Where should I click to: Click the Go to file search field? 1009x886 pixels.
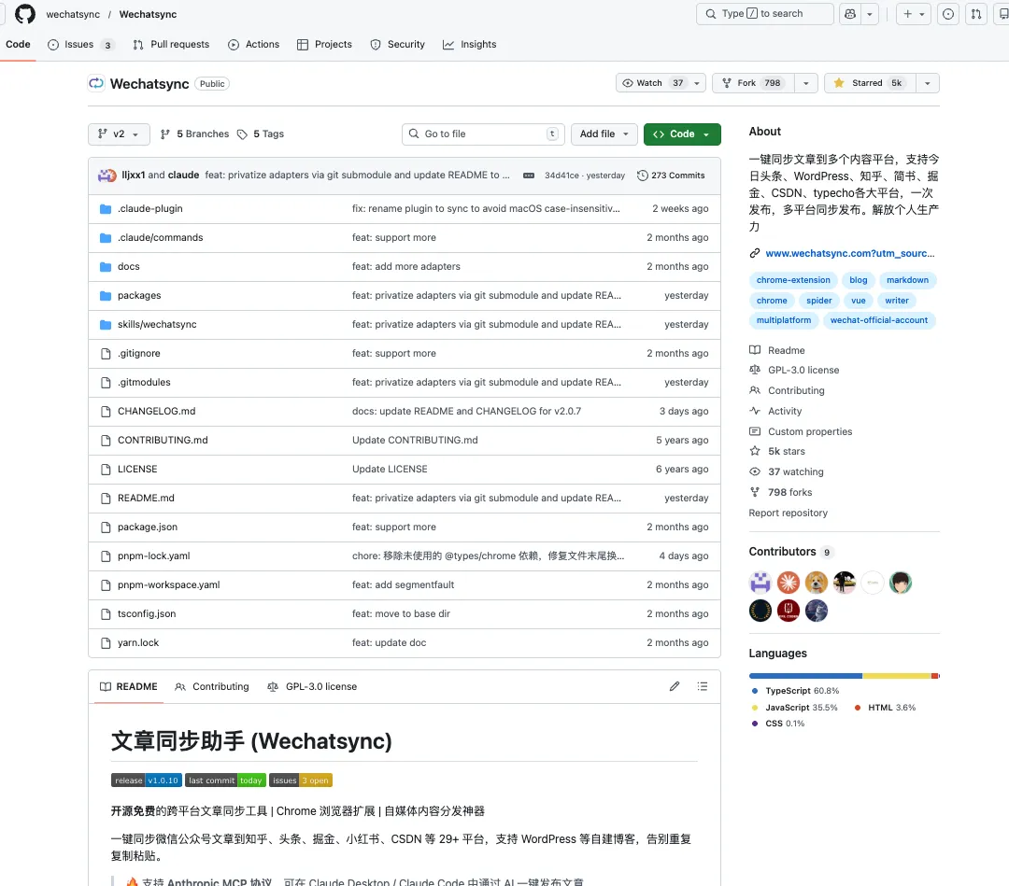tap(483, 134)
